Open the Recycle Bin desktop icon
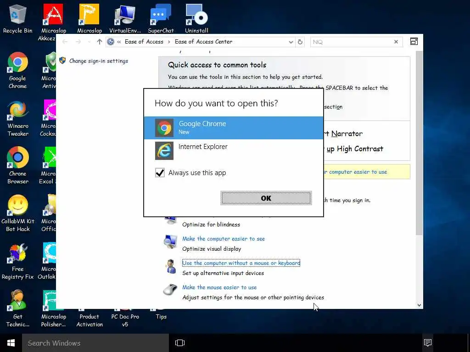Screen dimensions: 470x352 click(18, 18)
